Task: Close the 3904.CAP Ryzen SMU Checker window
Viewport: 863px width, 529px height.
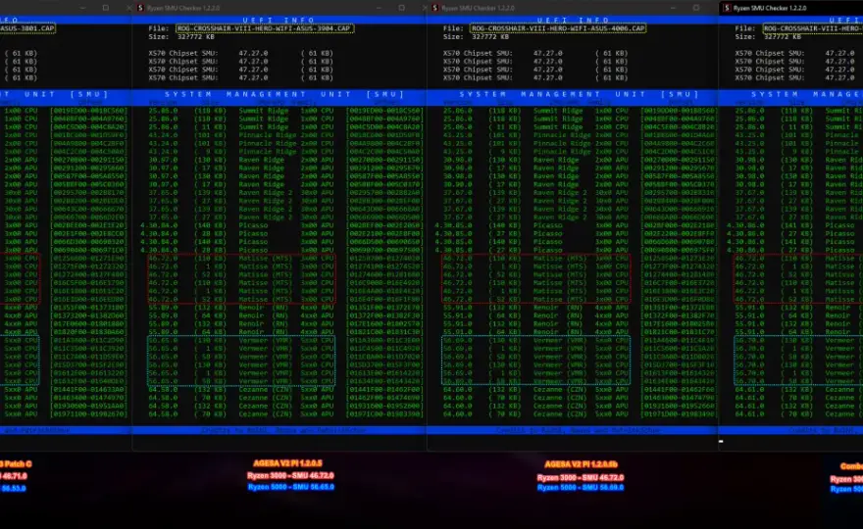Action: click(424, 8)
